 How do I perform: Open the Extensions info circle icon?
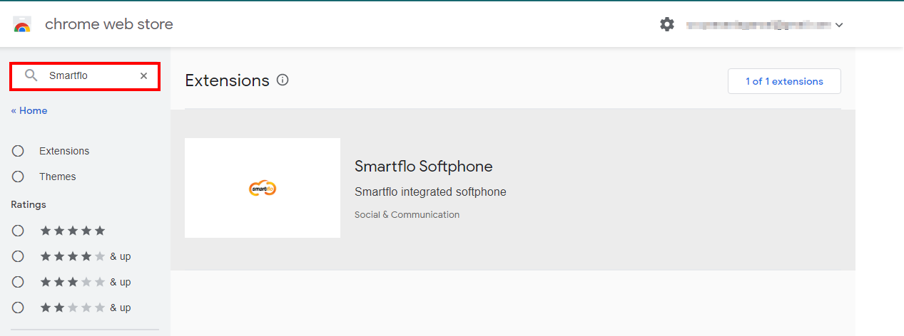[283, 80]
